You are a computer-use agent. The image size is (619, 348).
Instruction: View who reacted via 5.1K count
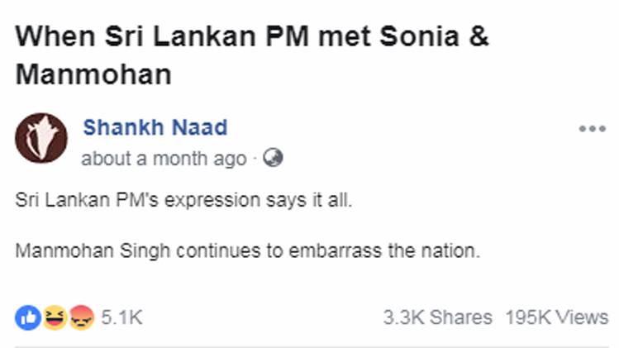(121, 317)
